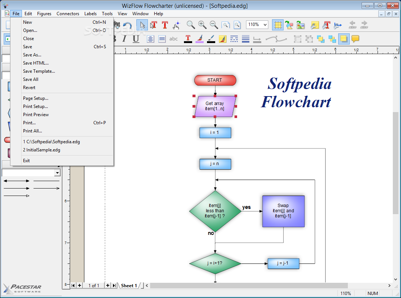This screenshot has height=298, width=401.
Task: Toggle the shadow yellow square button
Action: [344, 39]
